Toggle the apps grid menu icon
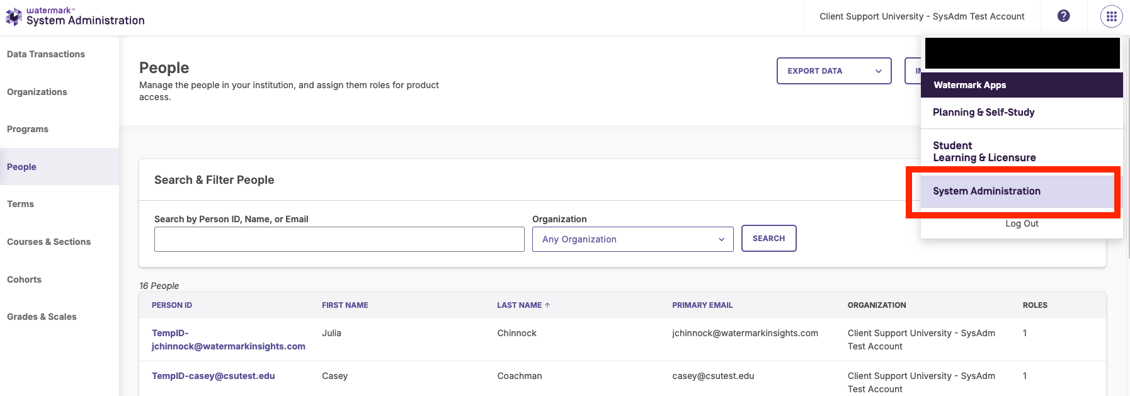The width and height of the screenshot is (1130, 396). click(1111, 16)
